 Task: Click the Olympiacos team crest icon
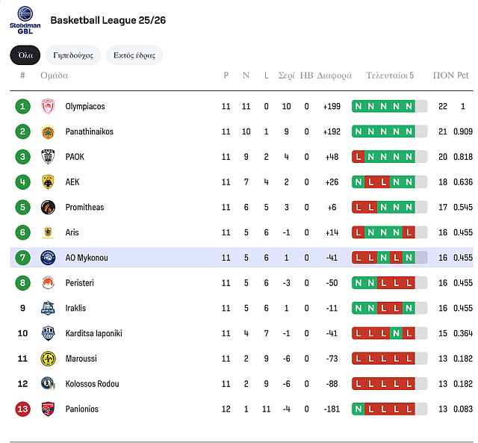click(x=48, y=106)
